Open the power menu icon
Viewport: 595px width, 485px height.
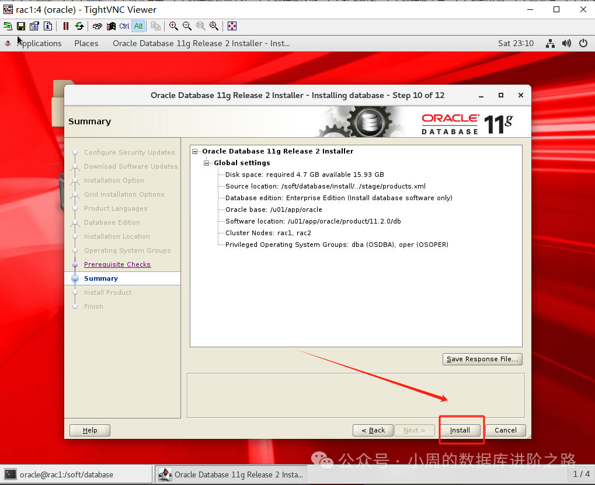(583, 43)
